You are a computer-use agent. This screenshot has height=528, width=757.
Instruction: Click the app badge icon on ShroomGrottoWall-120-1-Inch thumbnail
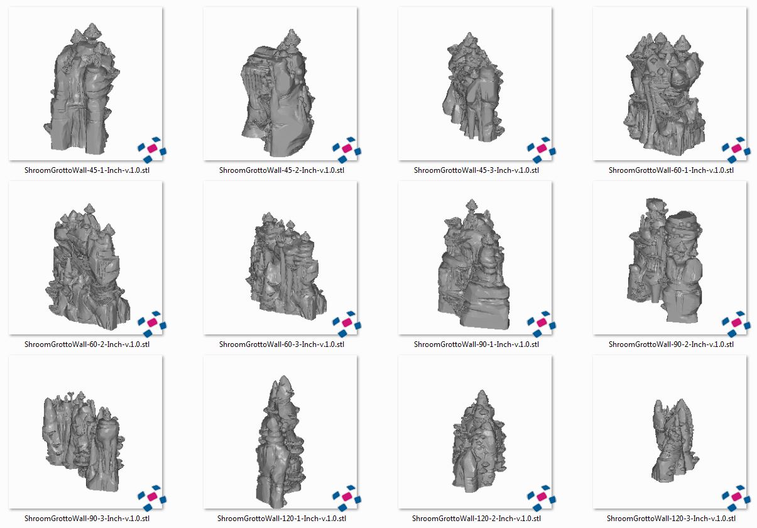pyautogui.click(x=346, y=497)
